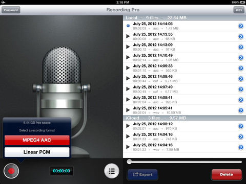The image size is (246, 184).
Task: Open details arrow for the 14:14:08 recording
Action: pyautogui.click(x=241, y=26)
